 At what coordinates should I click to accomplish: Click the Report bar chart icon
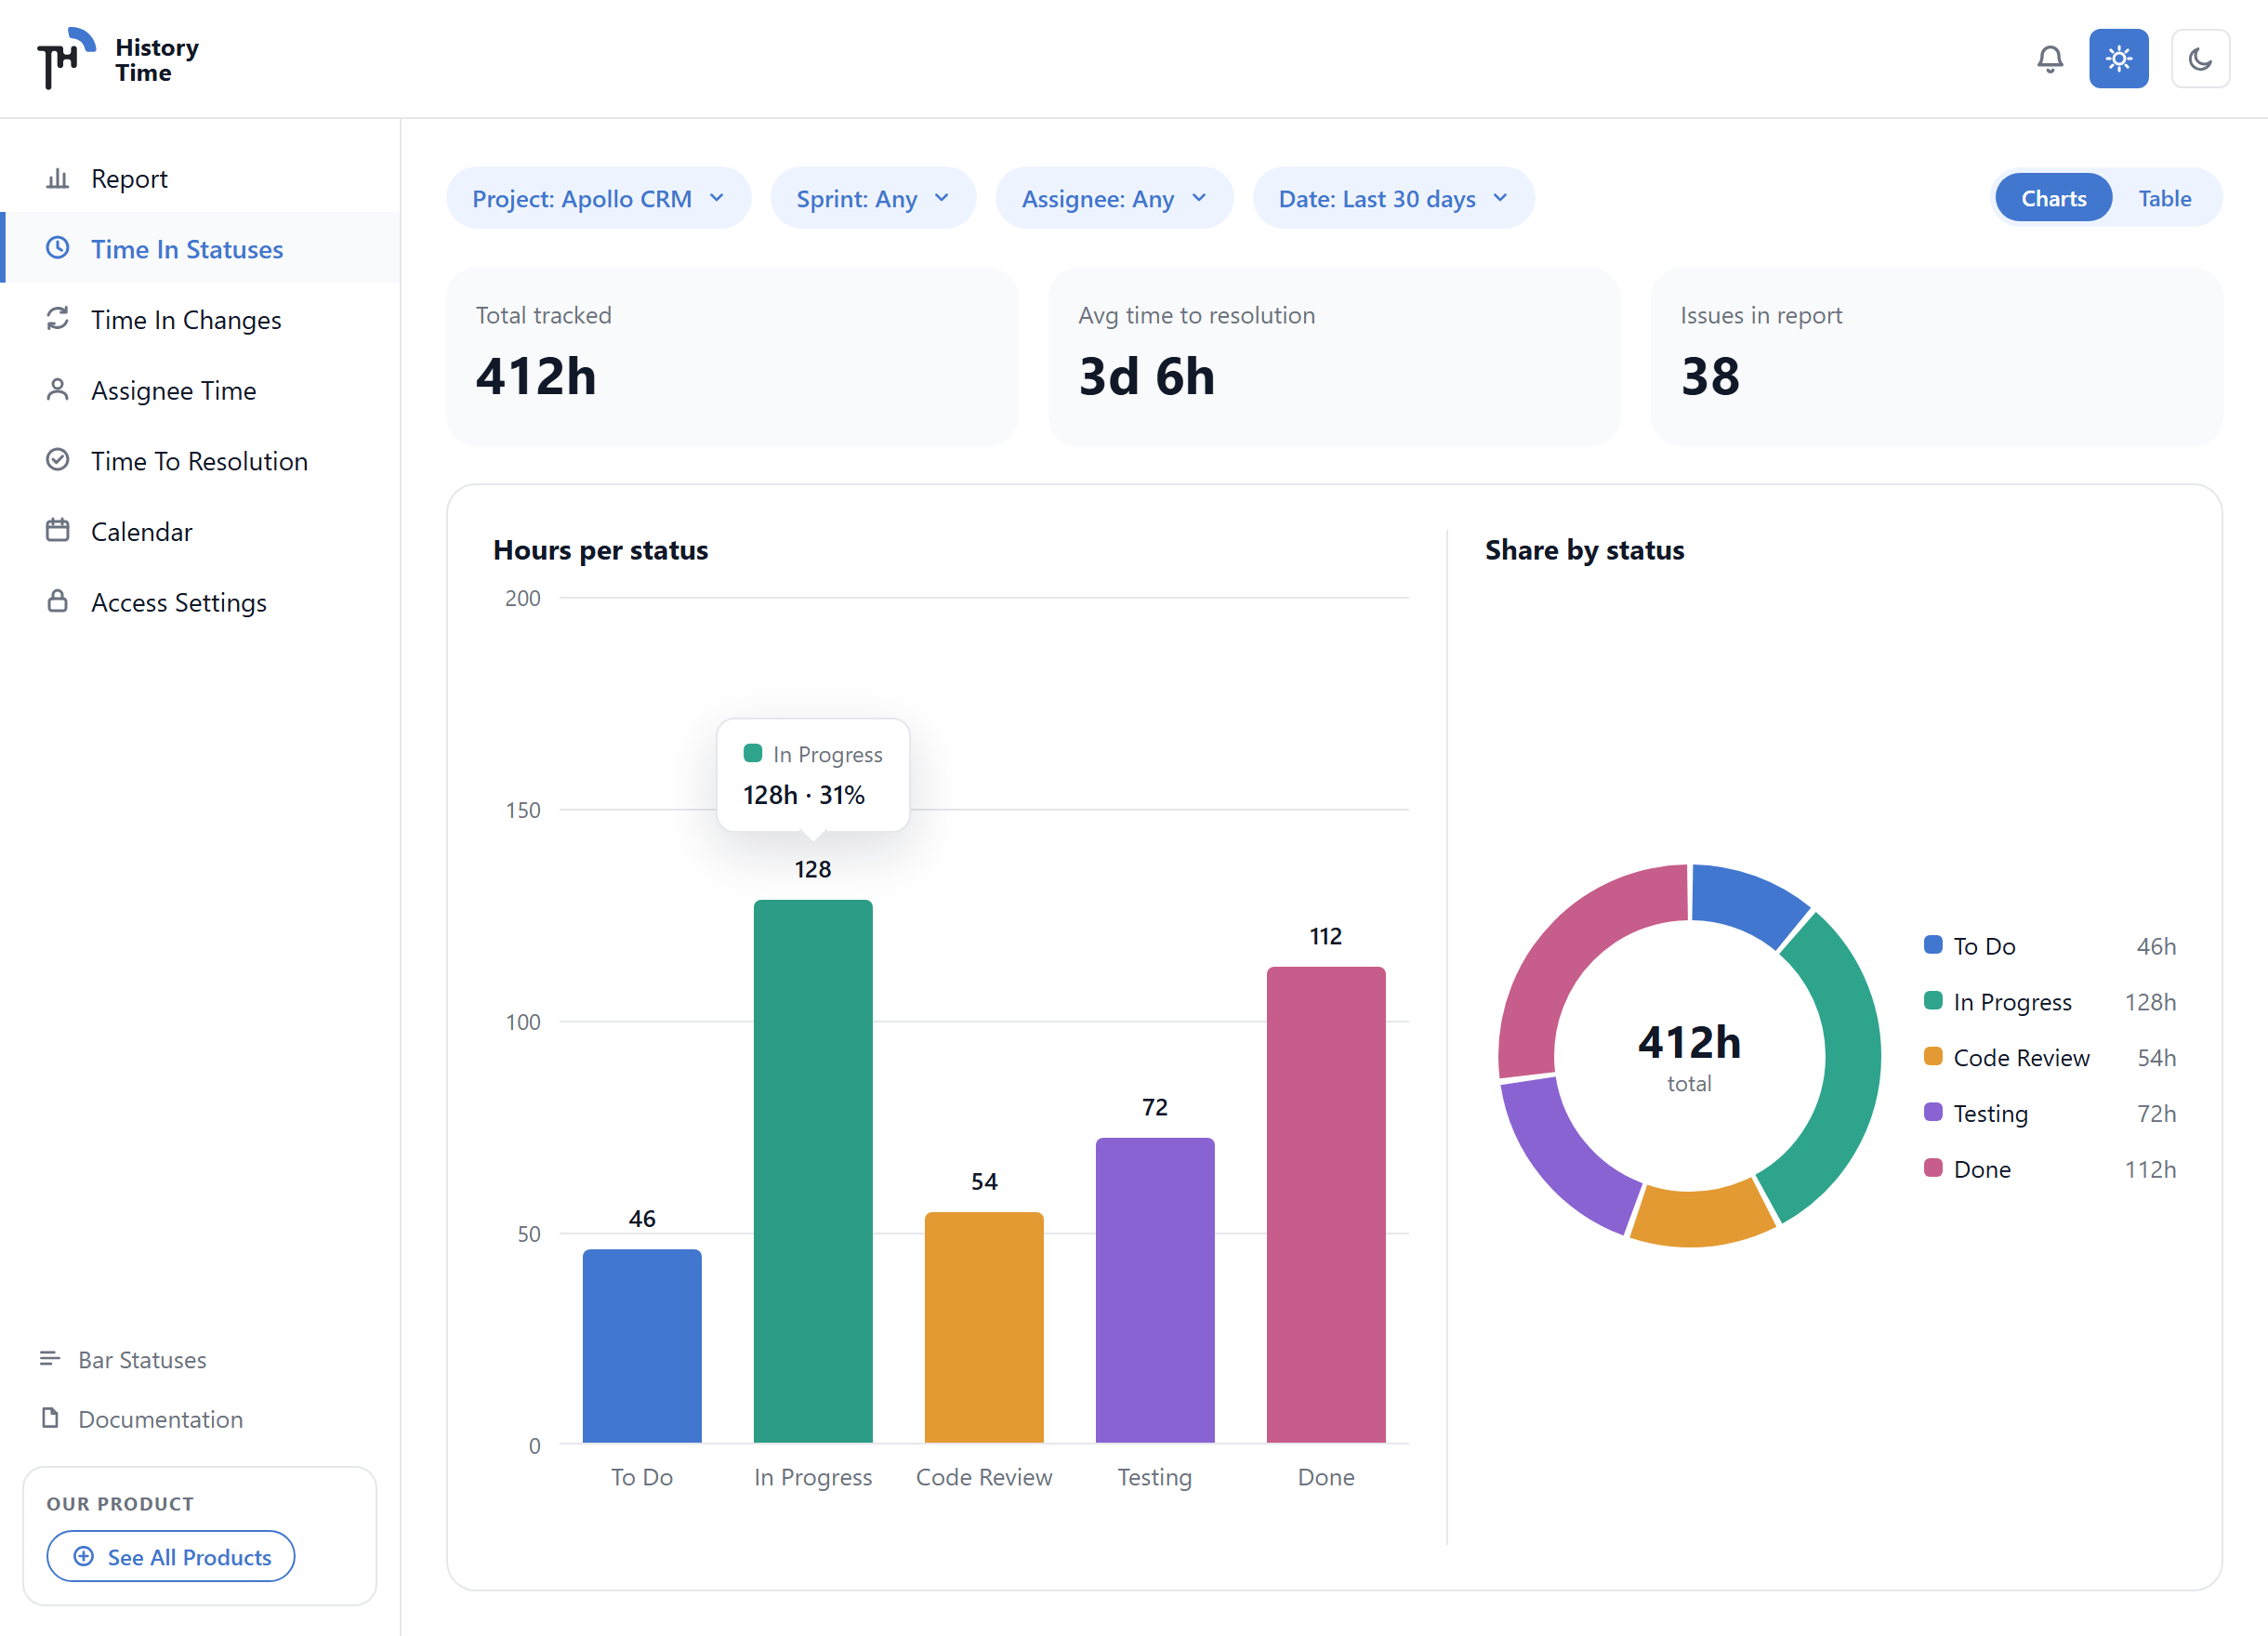pos(58,179)
